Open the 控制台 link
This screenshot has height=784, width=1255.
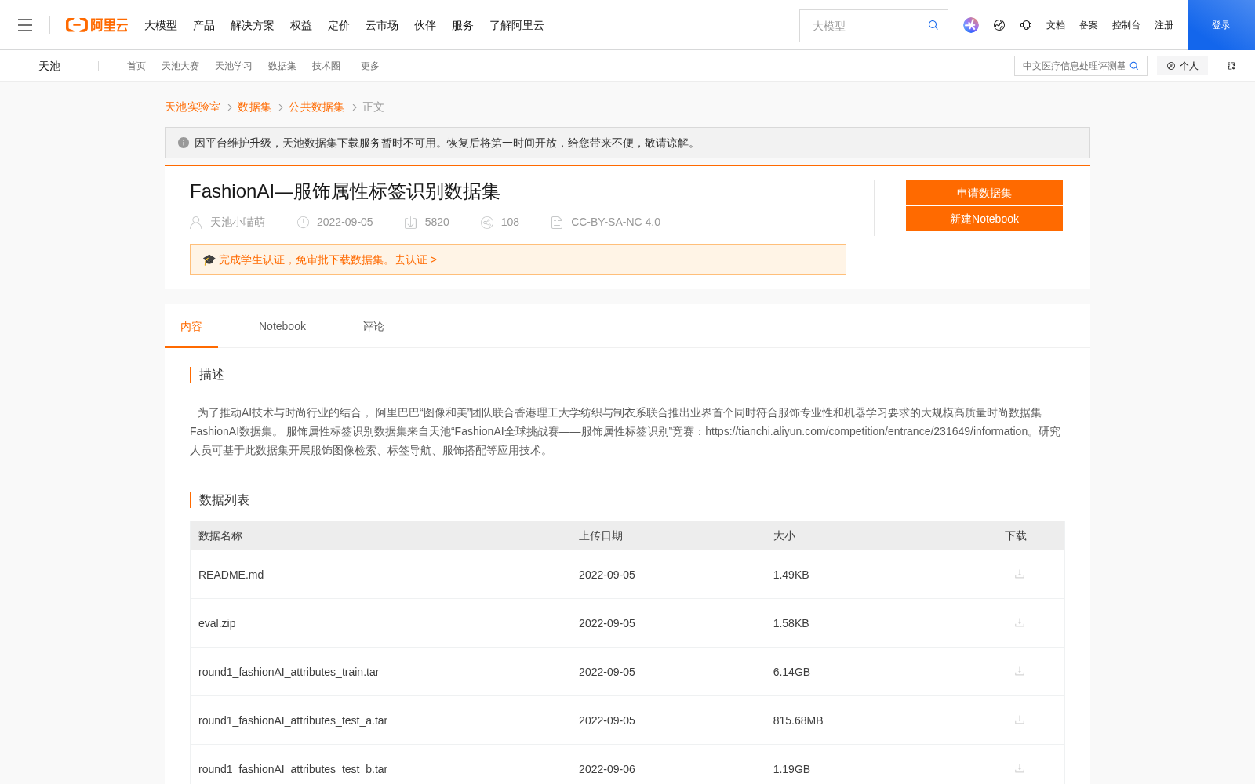coord(1126,25)
